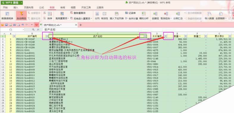Screen dimensions: 234x113
Task: Close the 资产固定(2).xls document tab
Action: [x=76, y=25]
